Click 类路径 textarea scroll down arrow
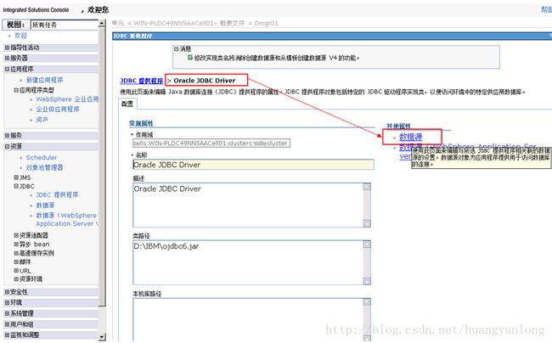This screenshot has height=343, width=552. [x=367, y=281]
